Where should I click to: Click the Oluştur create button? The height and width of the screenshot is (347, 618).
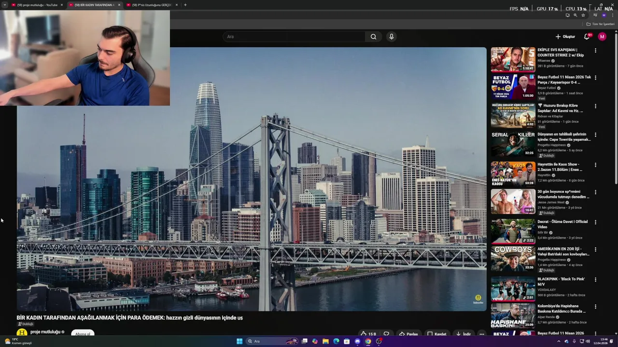tap(565, 37)
